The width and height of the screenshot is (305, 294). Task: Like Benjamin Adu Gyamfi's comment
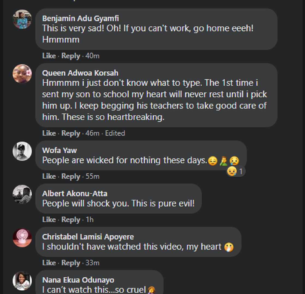click(x=49, y=56)
